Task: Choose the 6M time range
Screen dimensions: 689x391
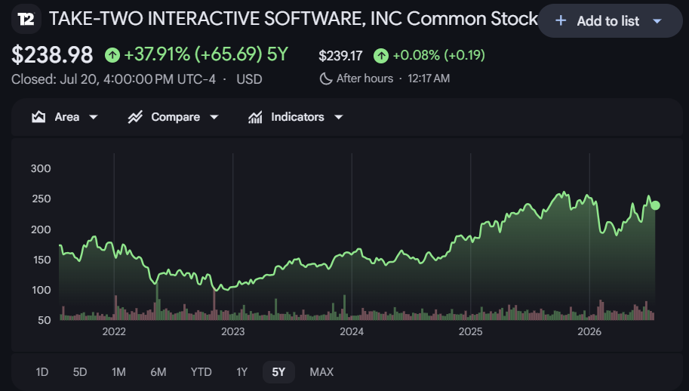Action: (158, 372)
